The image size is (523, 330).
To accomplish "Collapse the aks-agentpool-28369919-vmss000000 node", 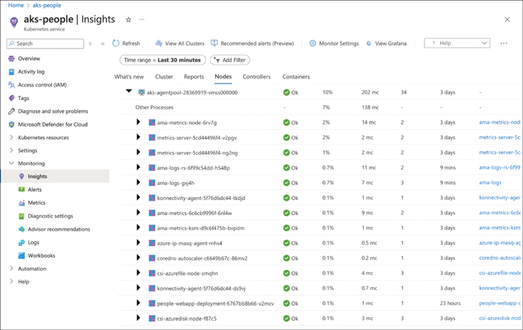I will (x=129, y=92).
